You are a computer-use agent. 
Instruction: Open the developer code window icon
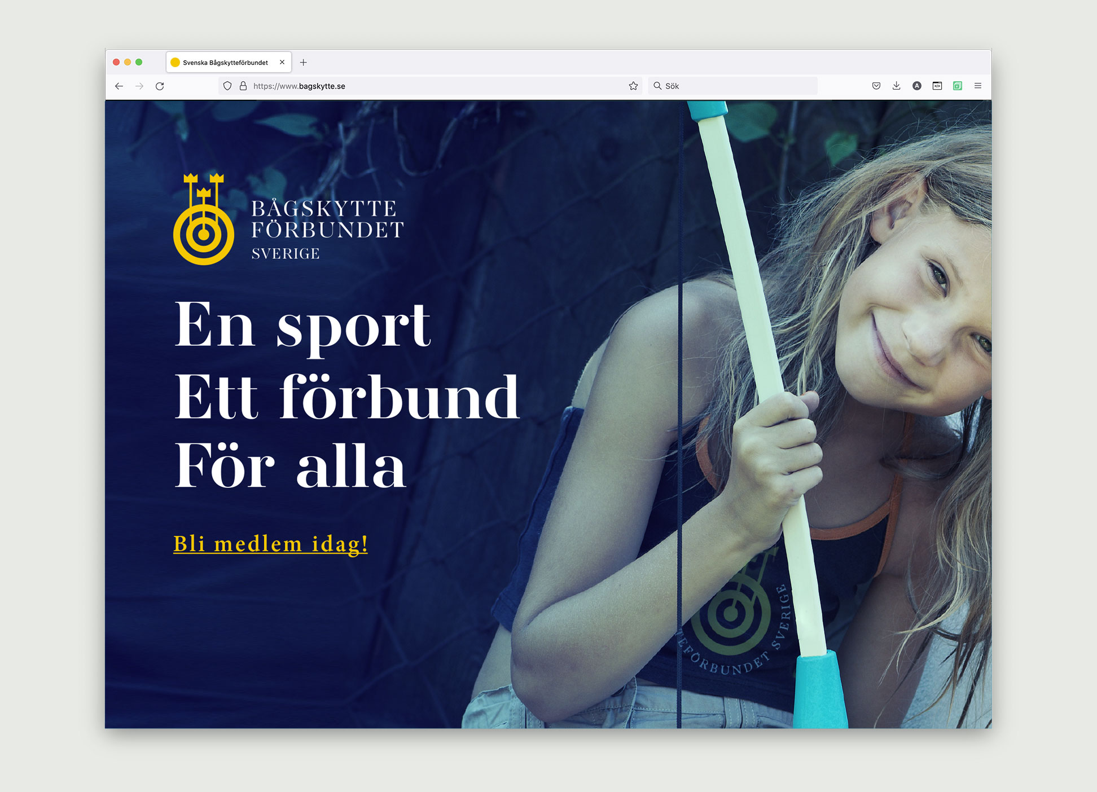pos(937,86)
